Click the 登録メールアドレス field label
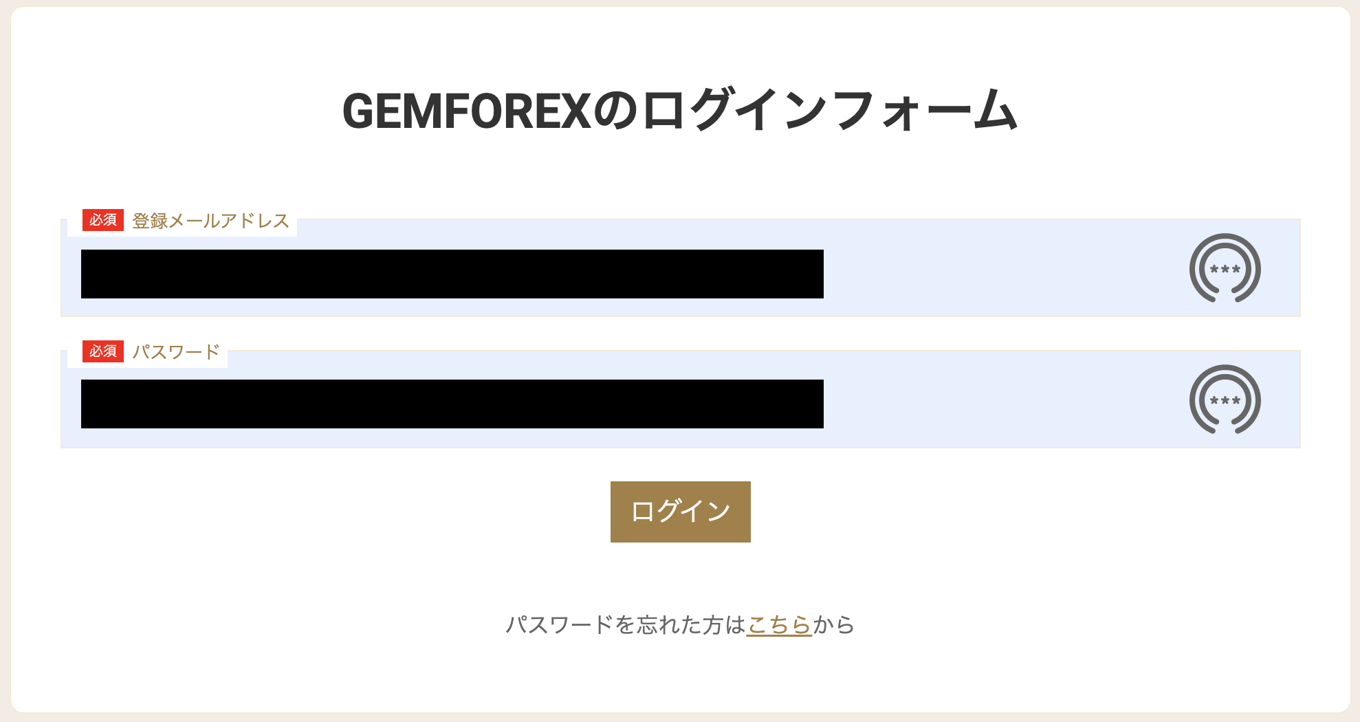 (210, 221)
